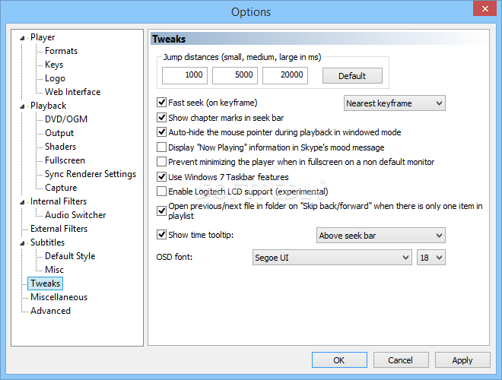Click the Cancel button

(x=401, y=360)
